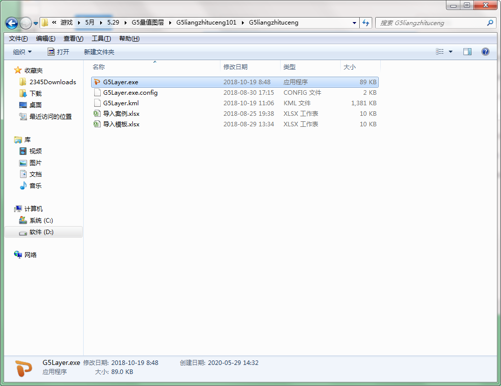This screenshot has width=501, height=386.
Task: Click the 打开 toolbar button
Action: pos(58,52)
